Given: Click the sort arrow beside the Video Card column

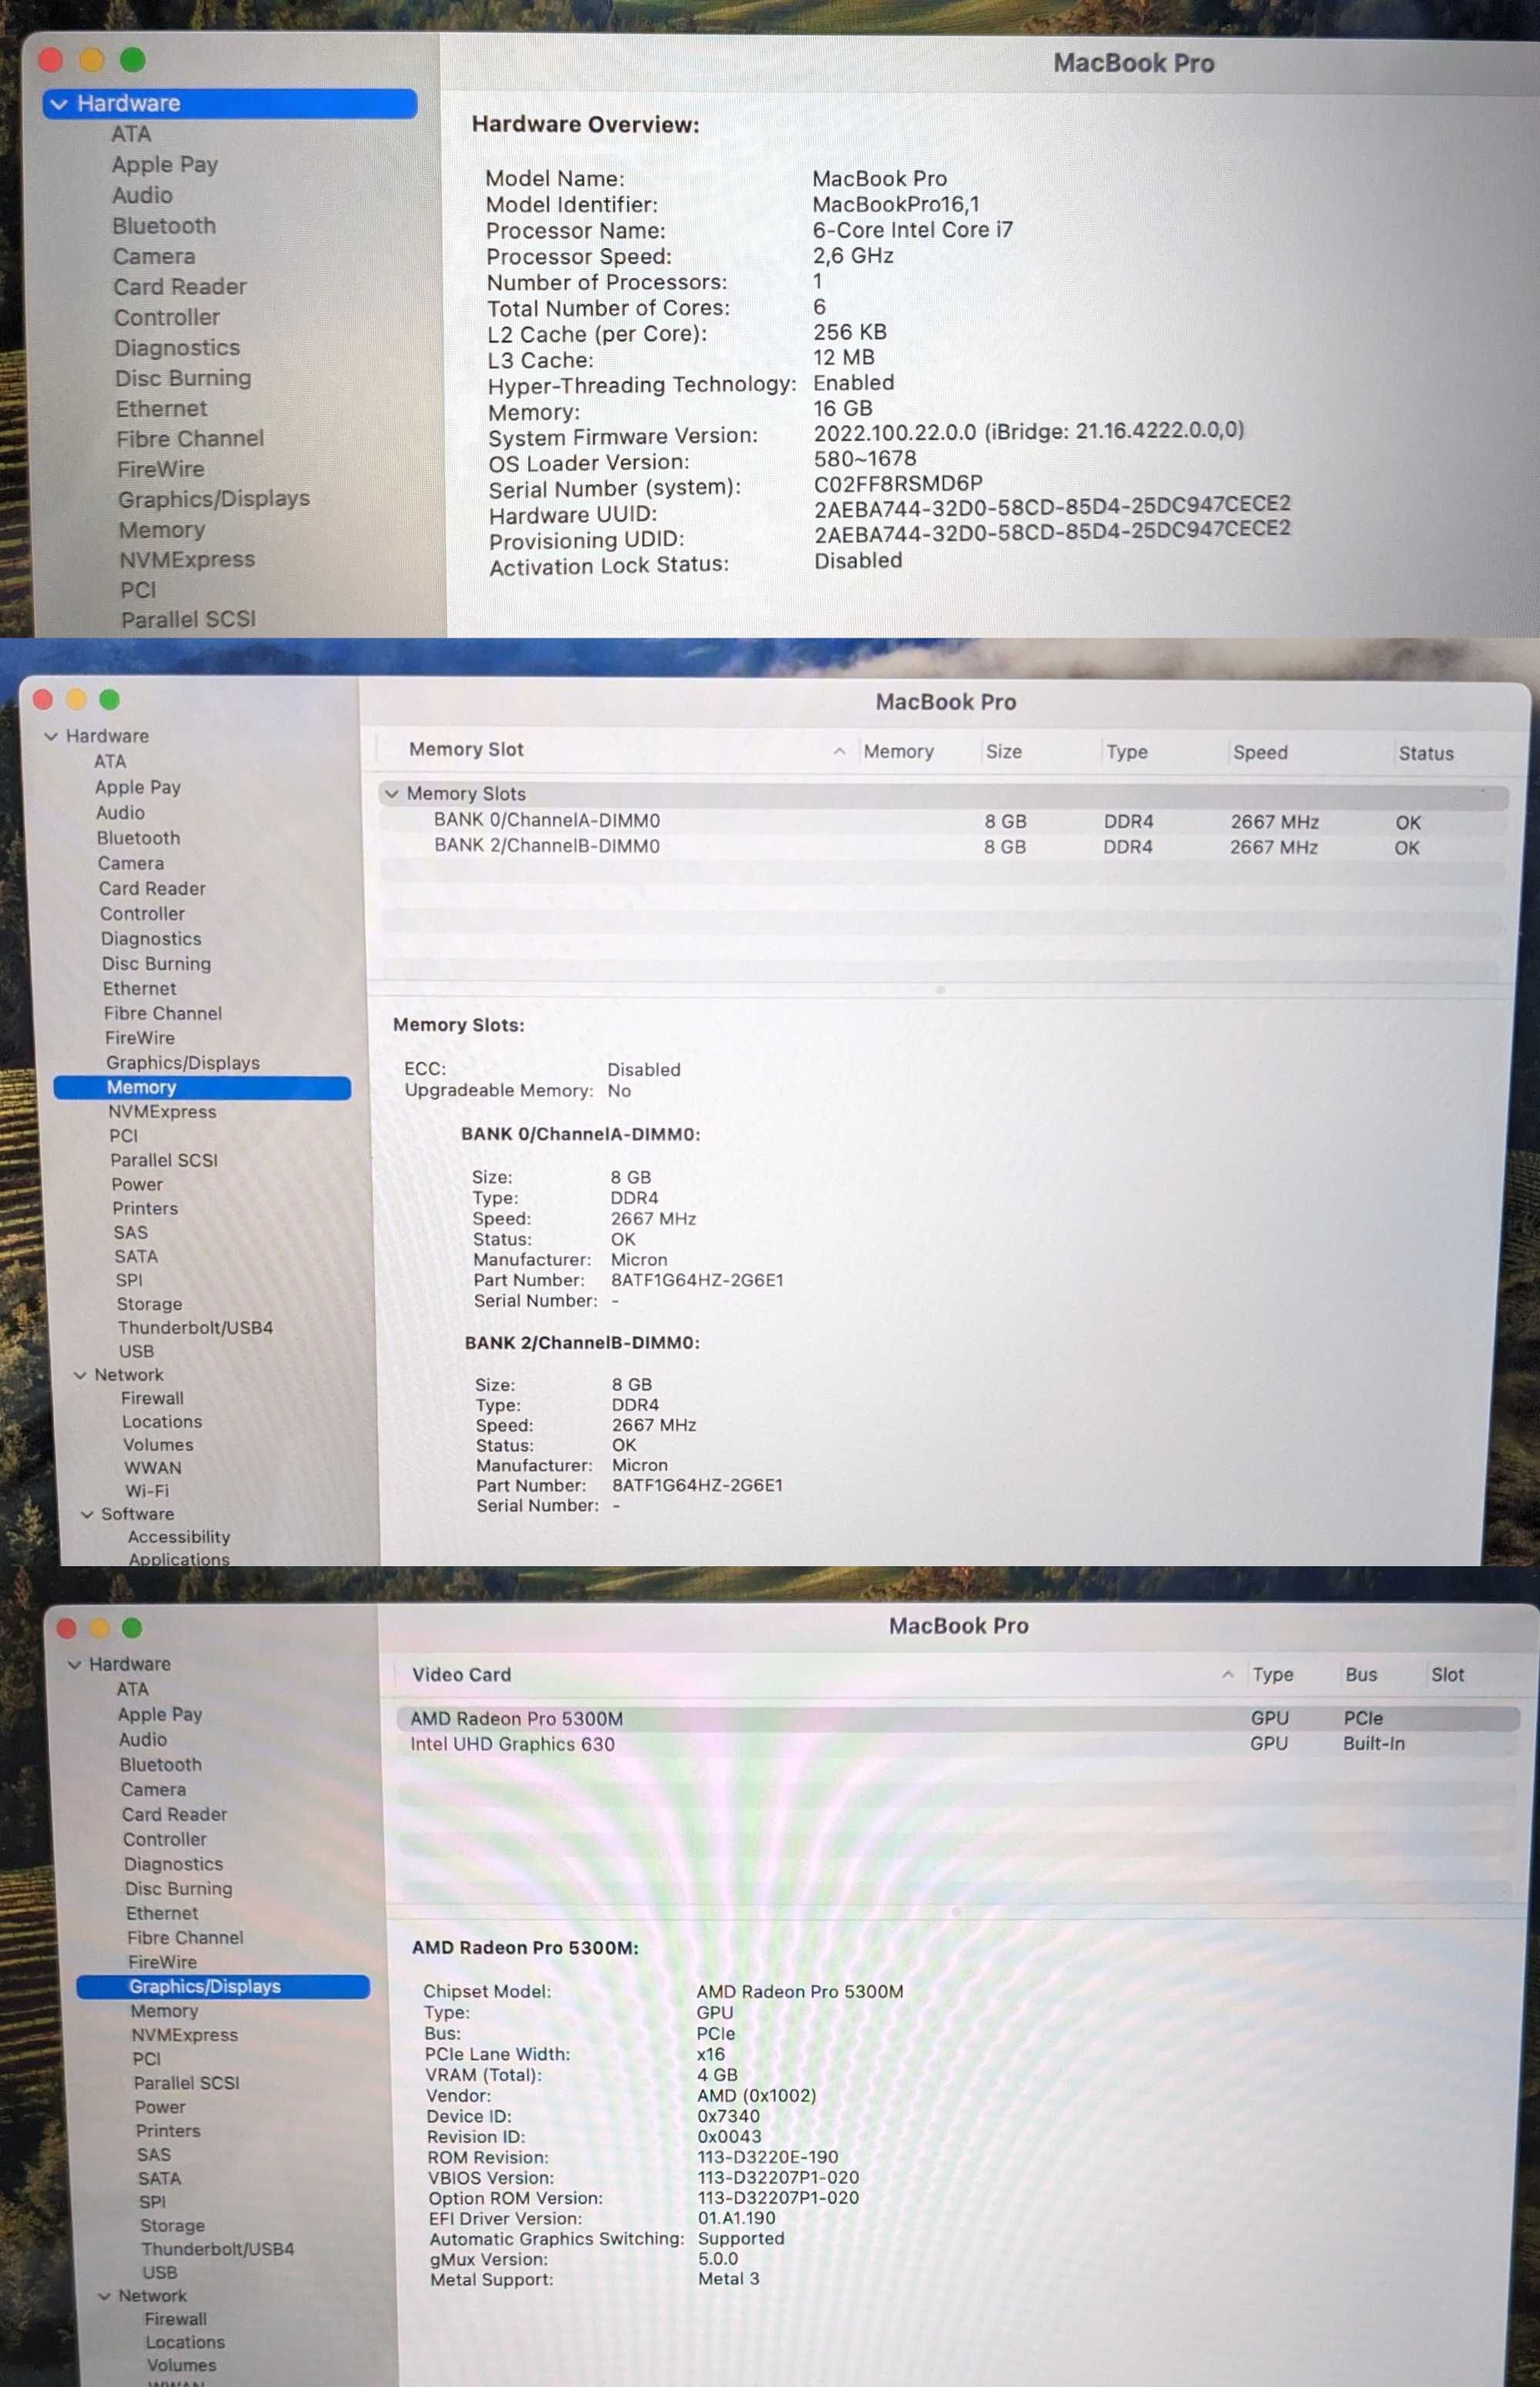Looking at the screenshot, I should (x=1227, y=1674).
